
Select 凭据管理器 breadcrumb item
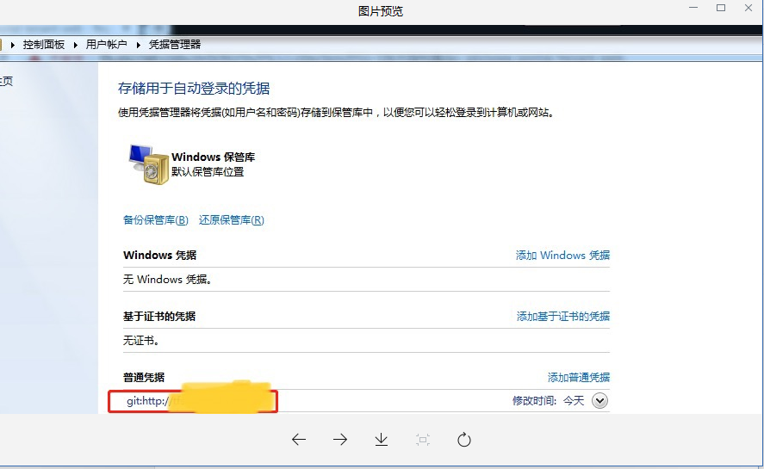[x=175, y=45]
